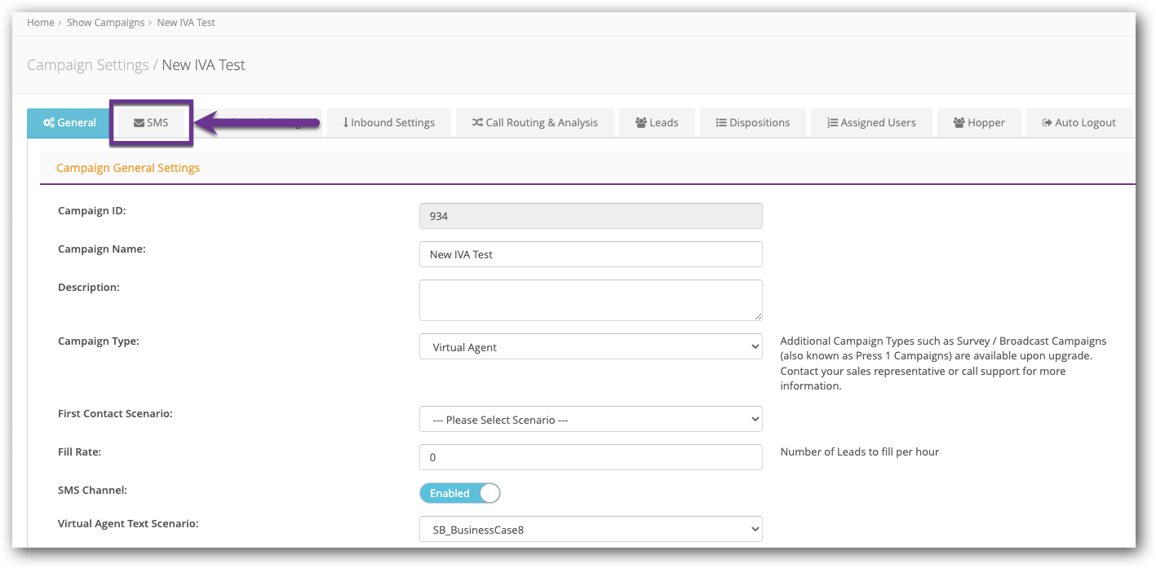Click the gears icon on General tab
This screenshot has height=568, width=1156.
[x=48, y=123]
